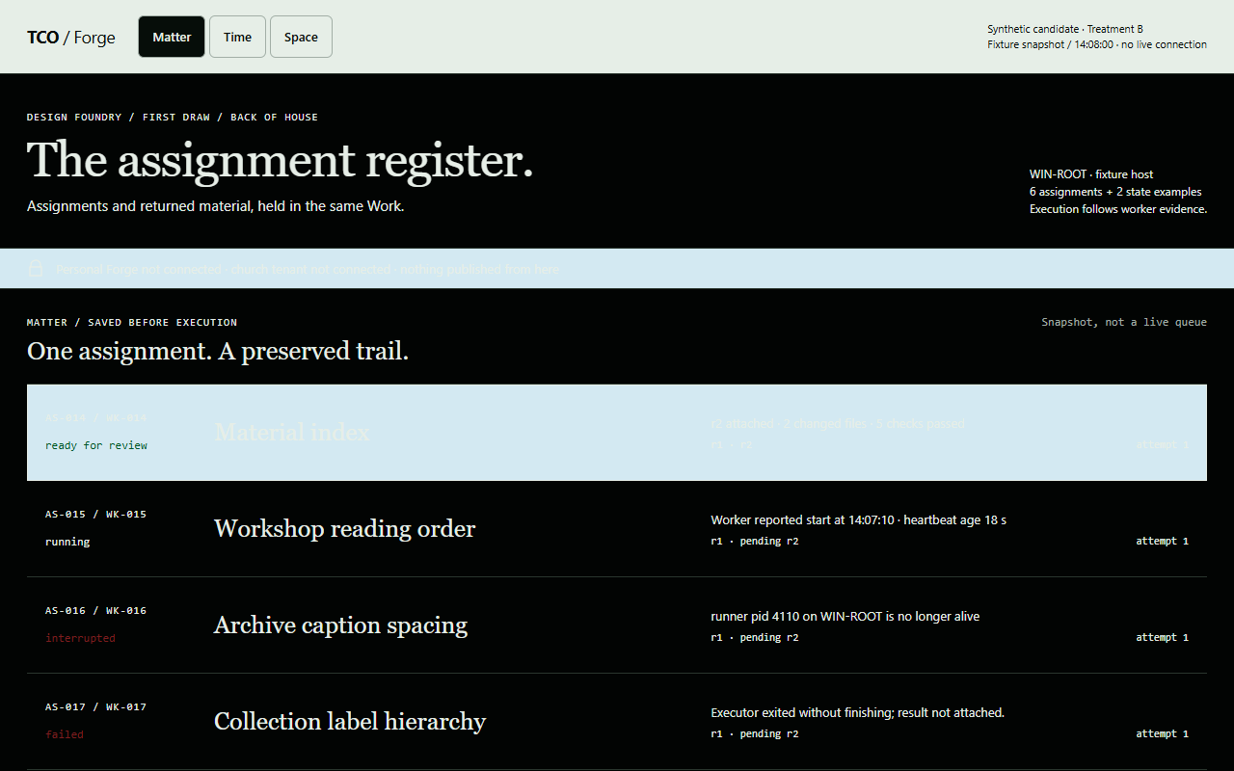This screenshot has width=1234, height=771.
Task: Click the 'Executor exited without finishing' message
Action: 857,712
